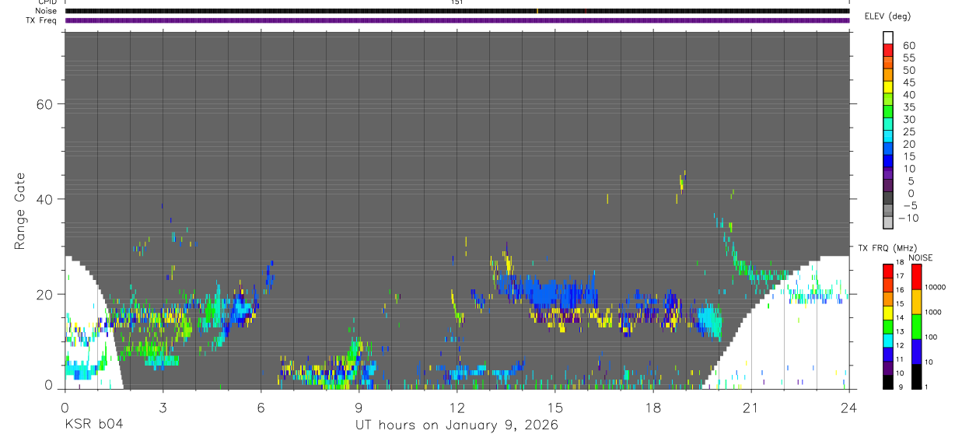The width and height of the screenshot is (955, 441).
Task: Click the purple TX Freq bar
Action: click(x=457, y=20)
